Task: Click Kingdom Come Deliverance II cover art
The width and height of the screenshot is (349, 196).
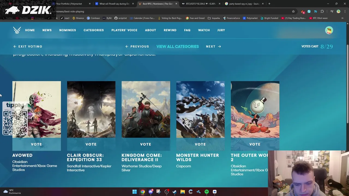Action: click(146, 109)
